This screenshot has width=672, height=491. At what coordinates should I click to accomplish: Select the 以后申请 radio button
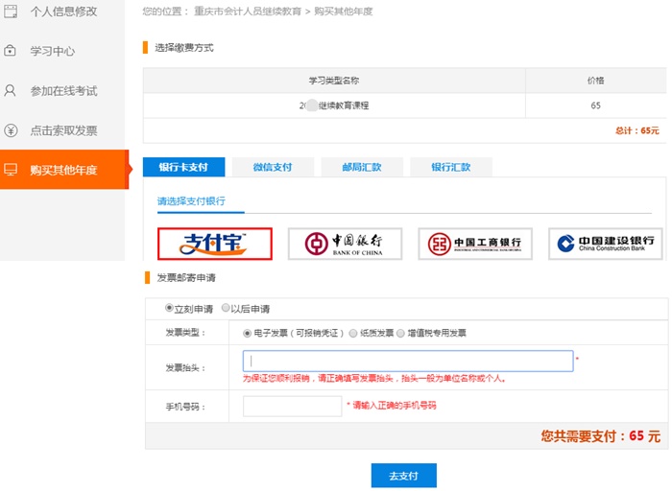[x=226, y=309]
